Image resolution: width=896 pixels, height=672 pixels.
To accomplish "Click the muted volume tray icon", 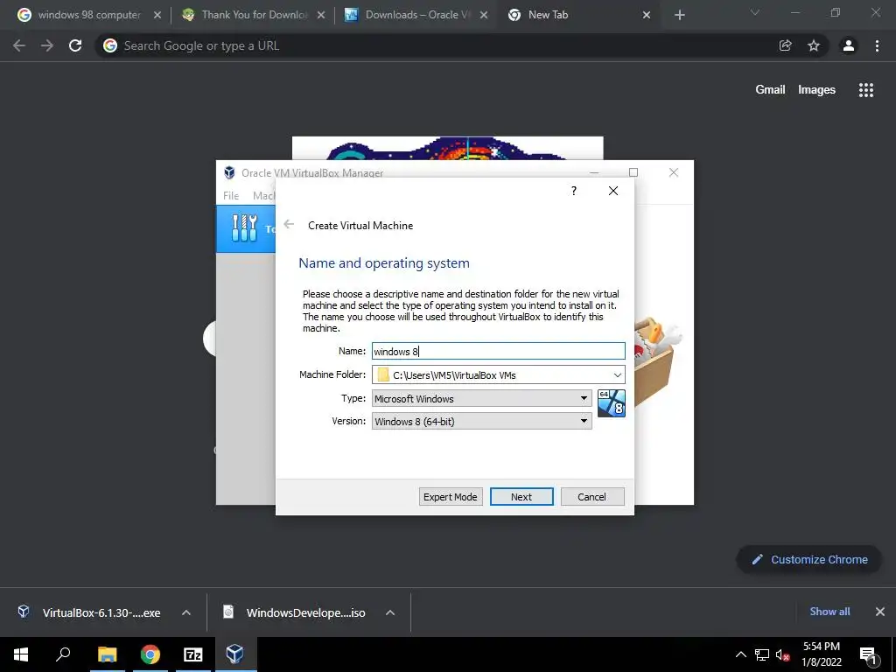I will pos(782,654).
